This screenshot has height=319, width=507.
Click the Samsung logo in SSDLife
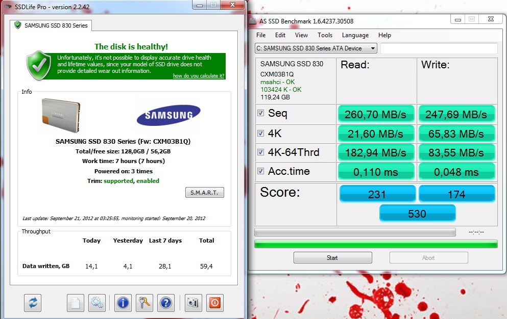pyautogui.click(x=168, y=115)
